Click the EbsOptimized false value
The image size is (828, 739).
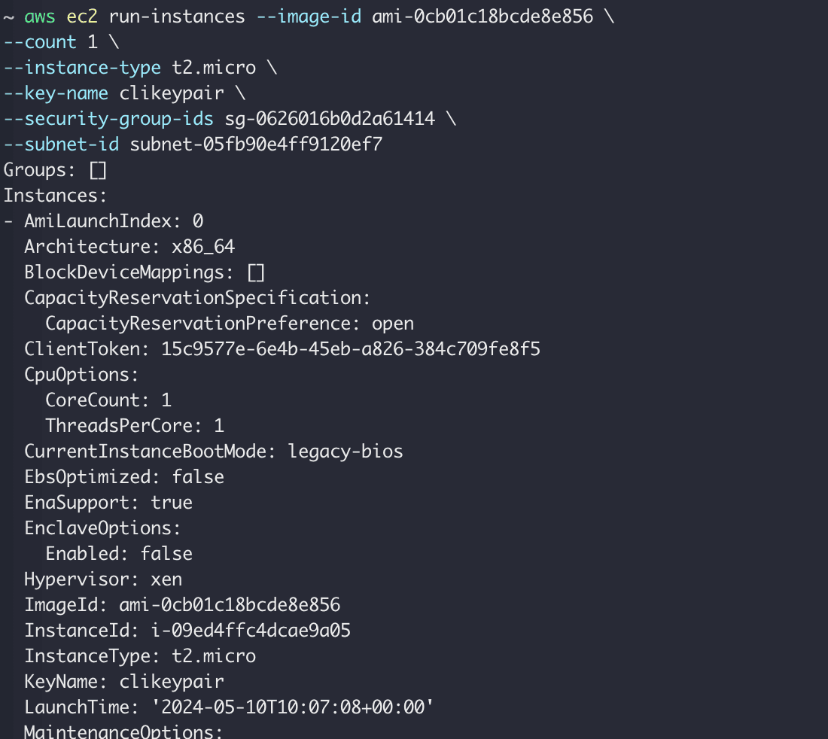coord(198,477)
